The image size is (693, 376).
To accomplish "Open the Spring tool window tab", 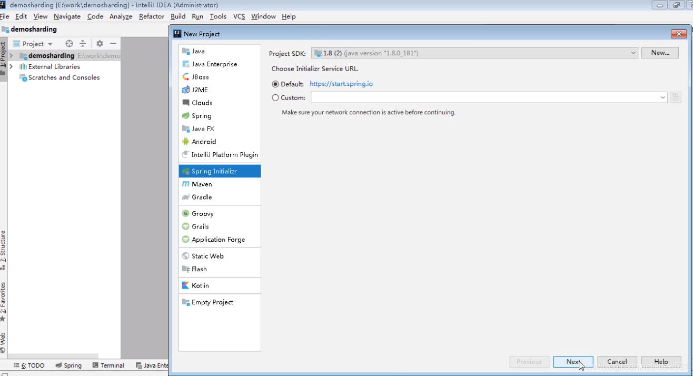I will tap(68, 365).
